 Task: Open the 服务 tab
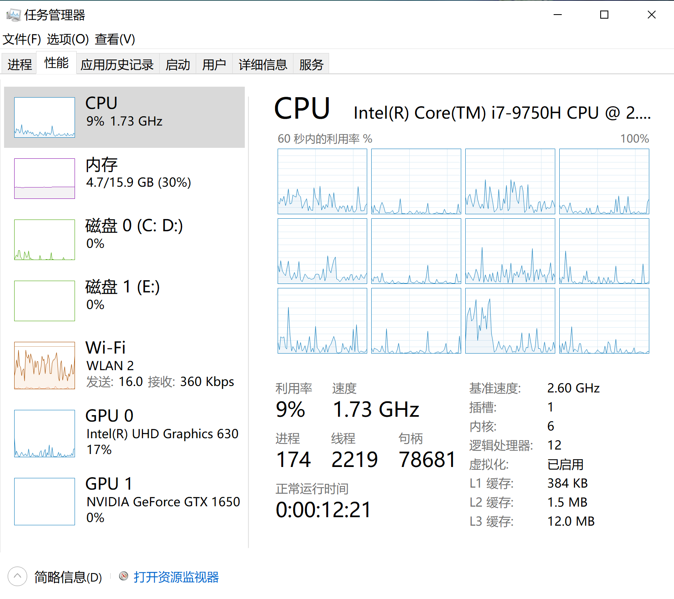click(x=311, y=64)
